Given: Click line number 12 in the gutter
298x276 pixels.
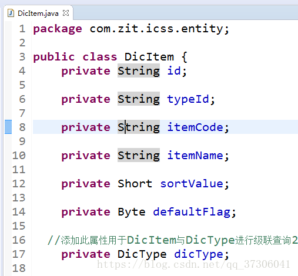Looking at the screenshot, I should click(x=19, y=184).
